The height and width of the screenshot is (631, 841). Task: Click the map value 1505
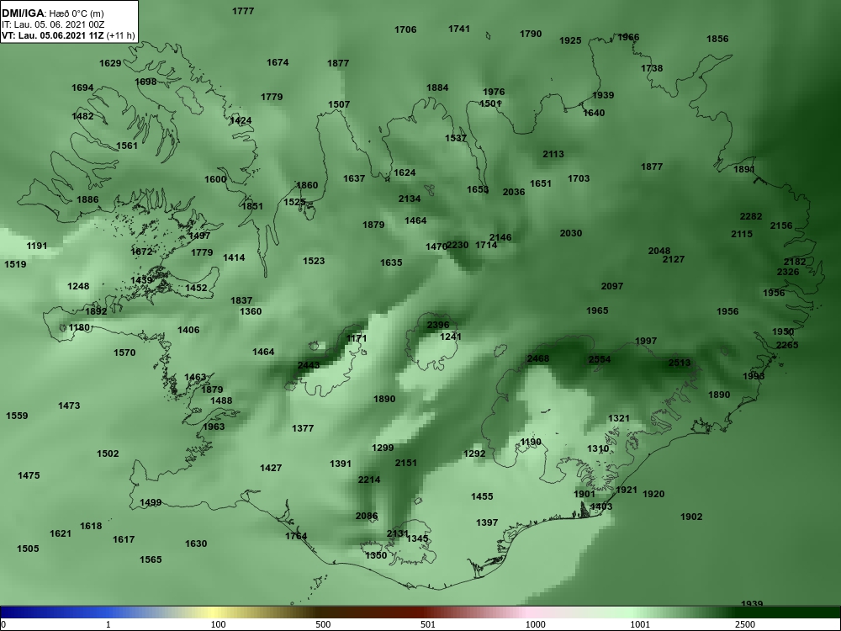click(x=28, y=549)
